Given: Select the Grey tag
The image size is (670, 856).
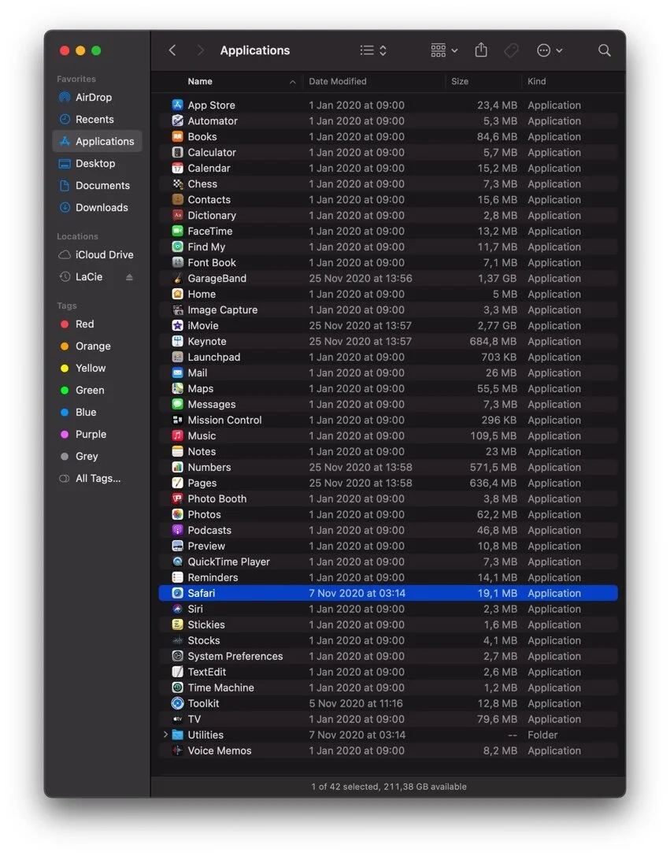Looking at the screenshot, I should tap(97, 457).
